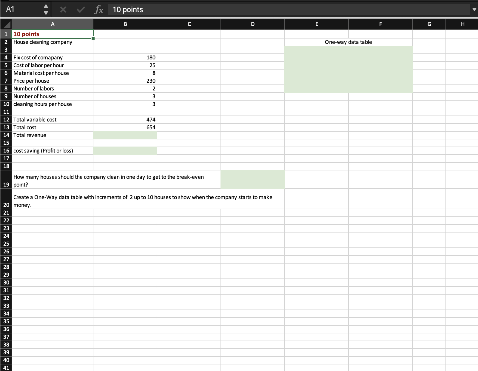Select column H header
Image resolution: width=478 pixels, height=371 pixels.
click(462, 24)
